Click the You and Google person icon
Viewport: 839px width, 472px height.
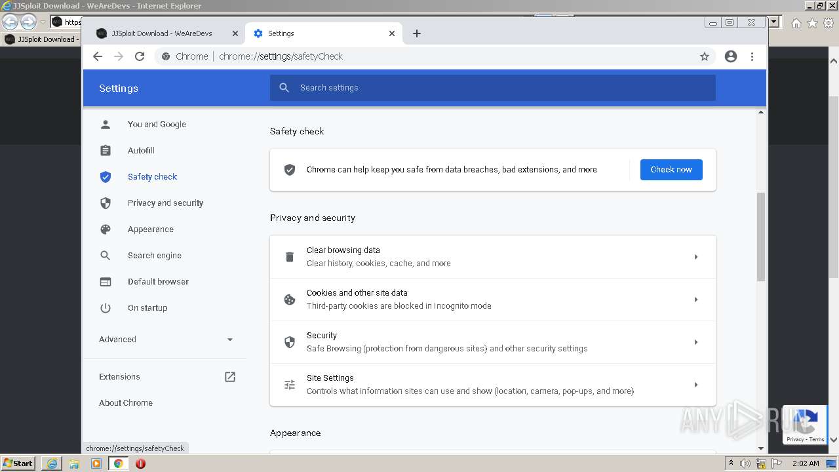(x=106, y=124)
